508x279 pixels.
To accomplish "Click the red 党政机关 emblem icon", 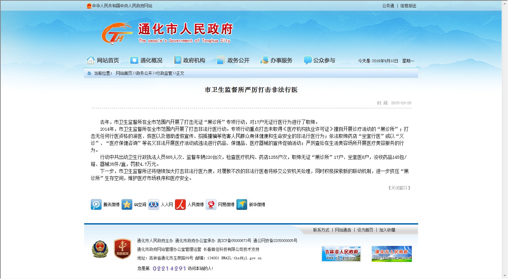I will (122, 249).
